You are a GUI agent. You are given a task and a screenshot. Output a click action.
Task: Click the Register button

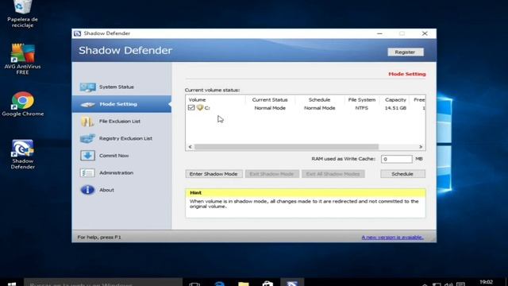tap(406, 52)
